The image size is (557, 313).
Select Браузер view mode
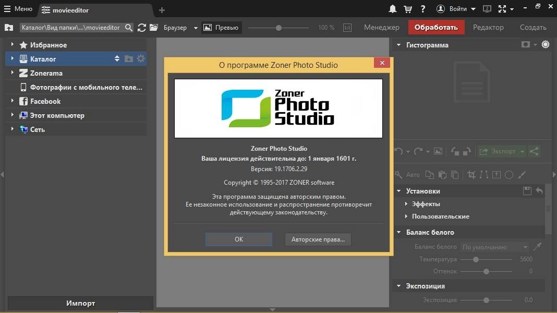pos(175,27)
